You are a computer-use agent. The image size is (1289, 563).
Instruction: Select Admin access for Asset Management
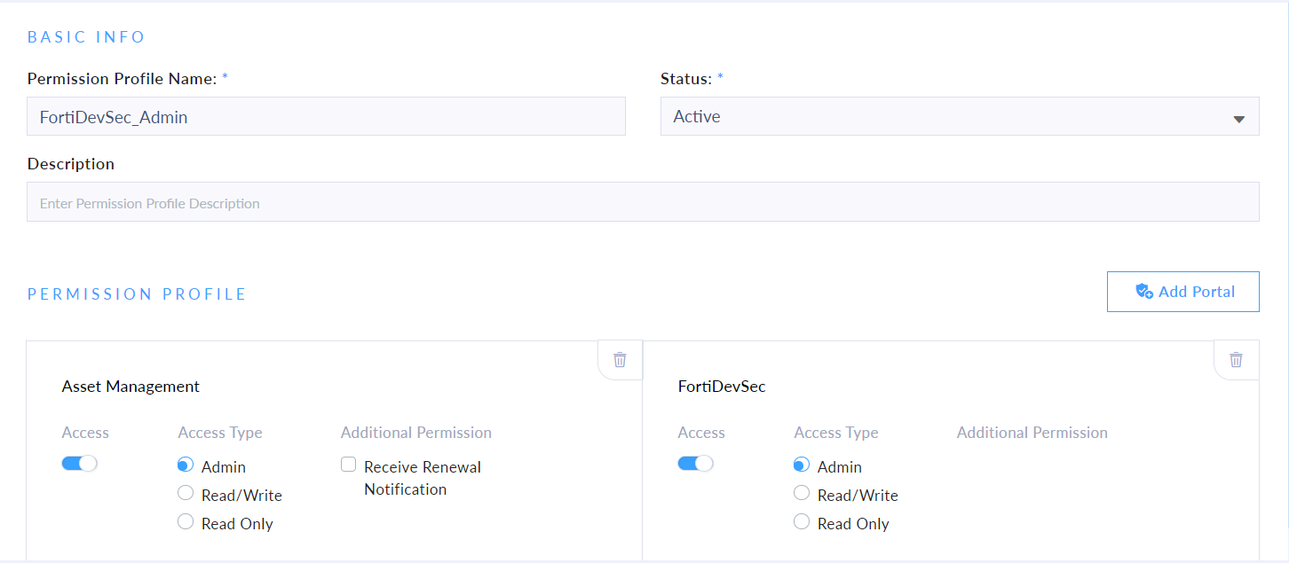(x=185, y=465)
